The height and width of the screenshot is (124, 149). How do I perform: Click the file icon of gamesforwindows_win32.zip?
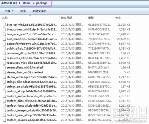[4, 44]
